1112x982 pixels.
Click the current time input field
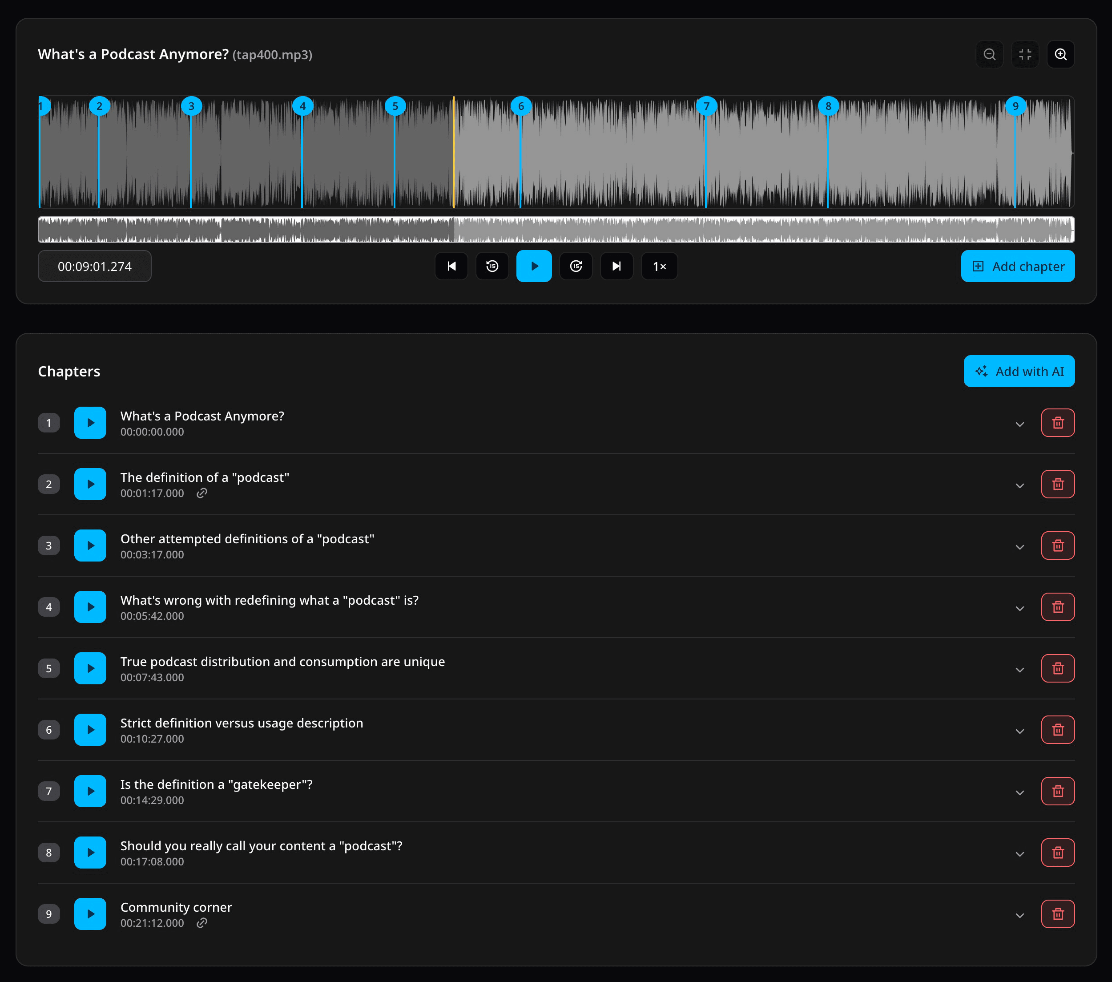(x=95, y=266)
